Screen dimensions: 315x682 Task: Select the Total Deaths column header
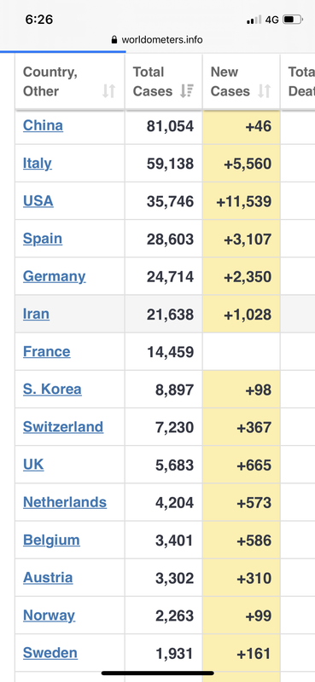point(298,81)
